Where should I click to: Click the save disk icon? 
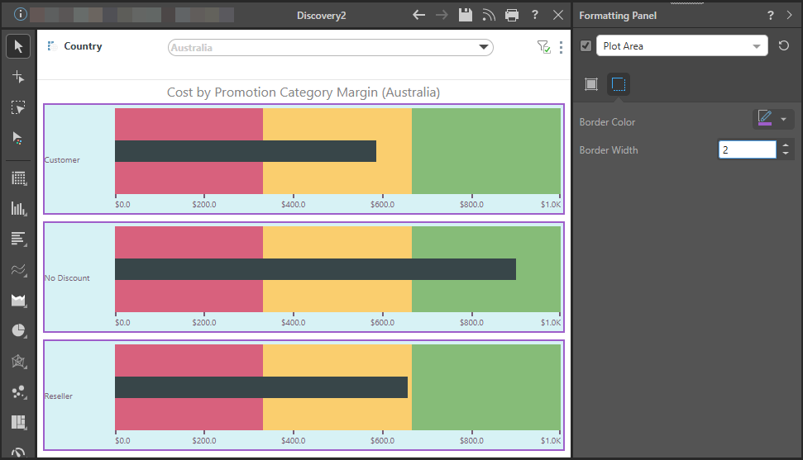point(466,15)
